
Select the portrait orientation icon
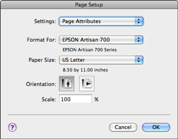point(66,83)
